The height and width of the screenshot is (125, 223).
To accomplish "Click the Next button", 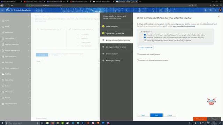I will tap(156, 115).
